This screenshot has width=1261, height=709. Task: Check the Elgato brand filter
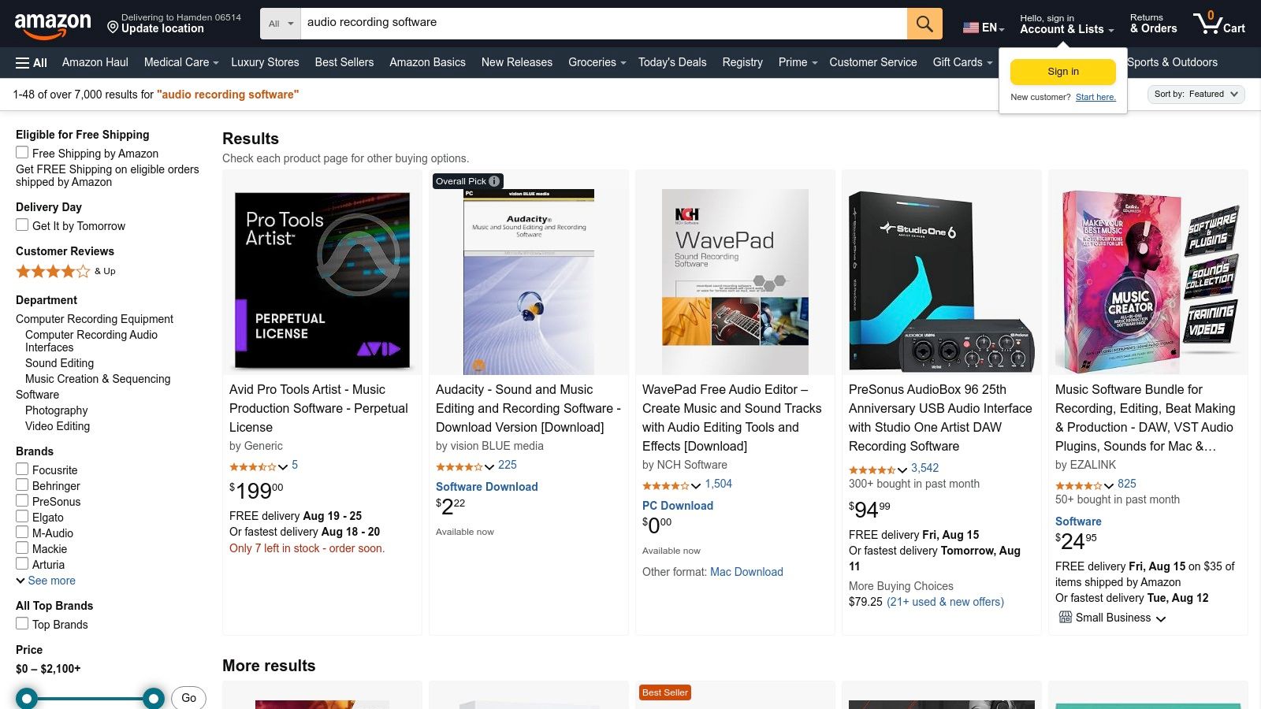pyautogui.click(x=22, y=517)
